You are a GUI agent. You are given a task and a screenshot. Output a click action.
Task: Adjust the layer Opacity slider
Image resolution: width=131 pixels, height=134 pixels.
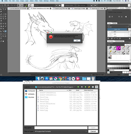pyautogui.click(x=117, y=29)
